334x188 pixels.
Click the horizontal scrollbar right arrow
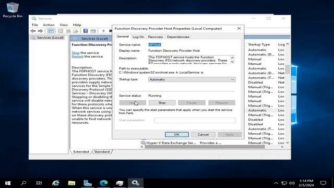coord(282,147)
